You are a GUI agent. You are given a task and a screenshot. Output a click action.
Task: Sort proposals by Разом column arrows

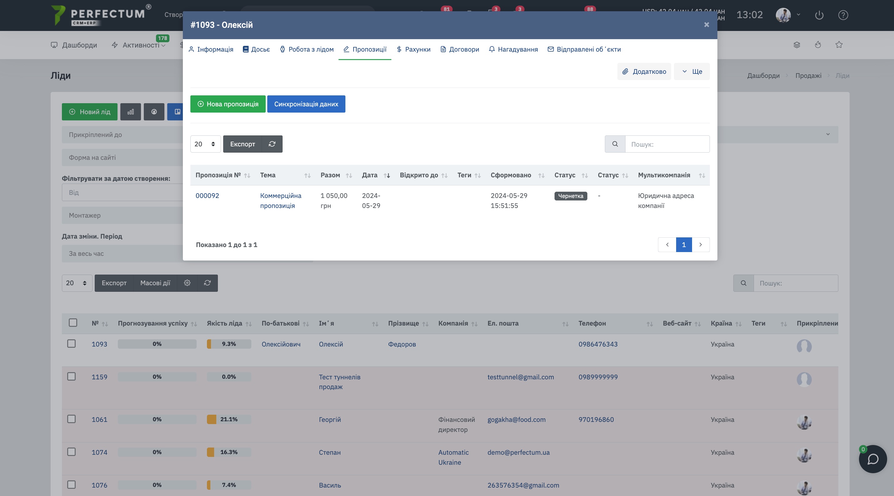[x=349, y=176]
